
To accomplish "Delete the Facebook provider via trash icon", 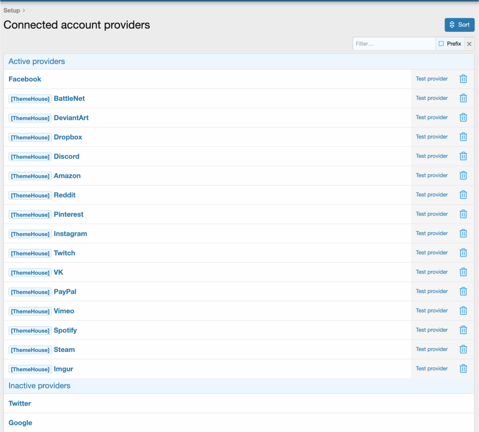I will coord(463,79).
